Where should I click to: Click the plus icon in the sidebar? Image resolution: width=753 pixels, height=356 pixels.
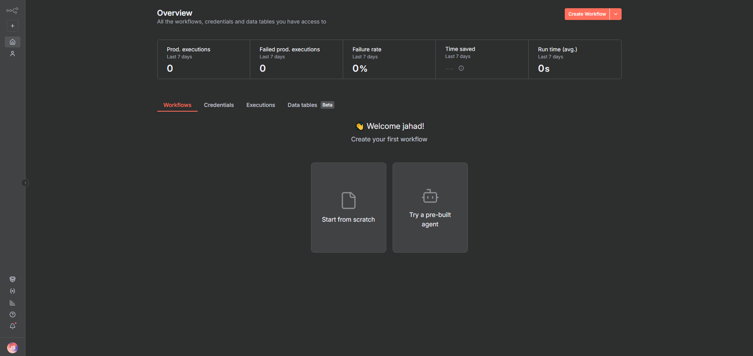coord(13,26)
